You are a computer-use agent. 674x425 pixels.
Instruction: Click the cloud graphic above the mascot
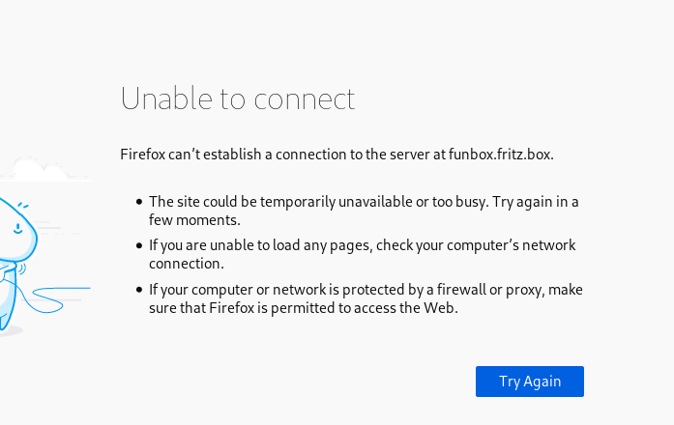(39, 171)
